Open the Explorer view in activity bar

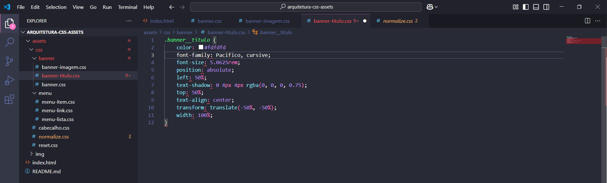click(x=9, y=23)
